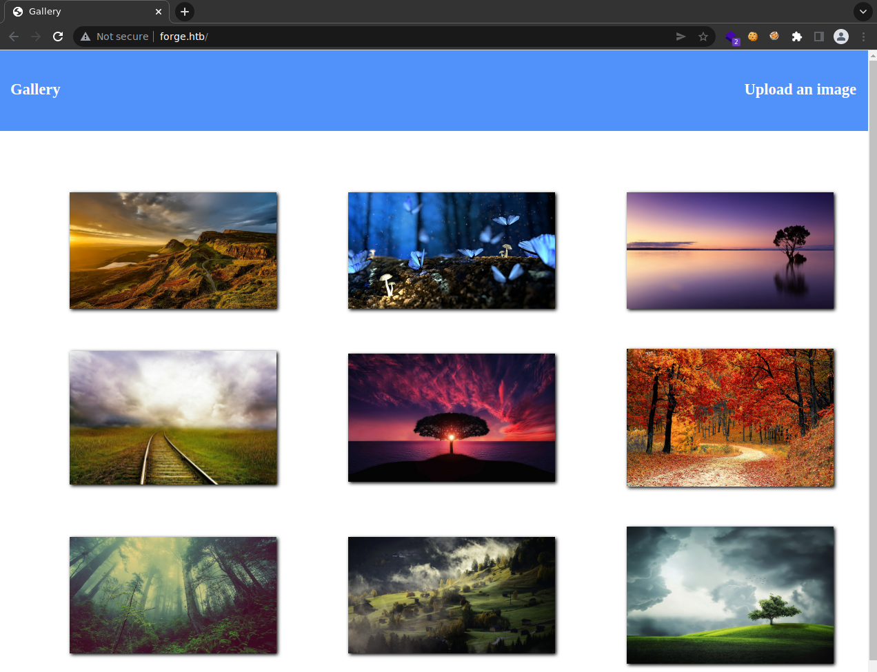Screen dimensions: 877x672
Task: Select the Gallery browser tab
Action: point(83,12)
